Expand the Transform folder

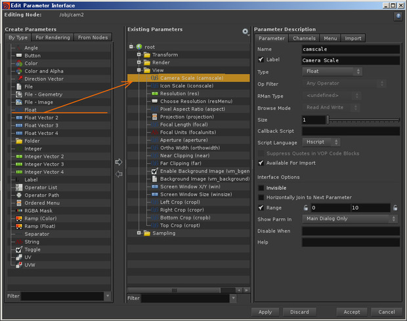point(139,54)
